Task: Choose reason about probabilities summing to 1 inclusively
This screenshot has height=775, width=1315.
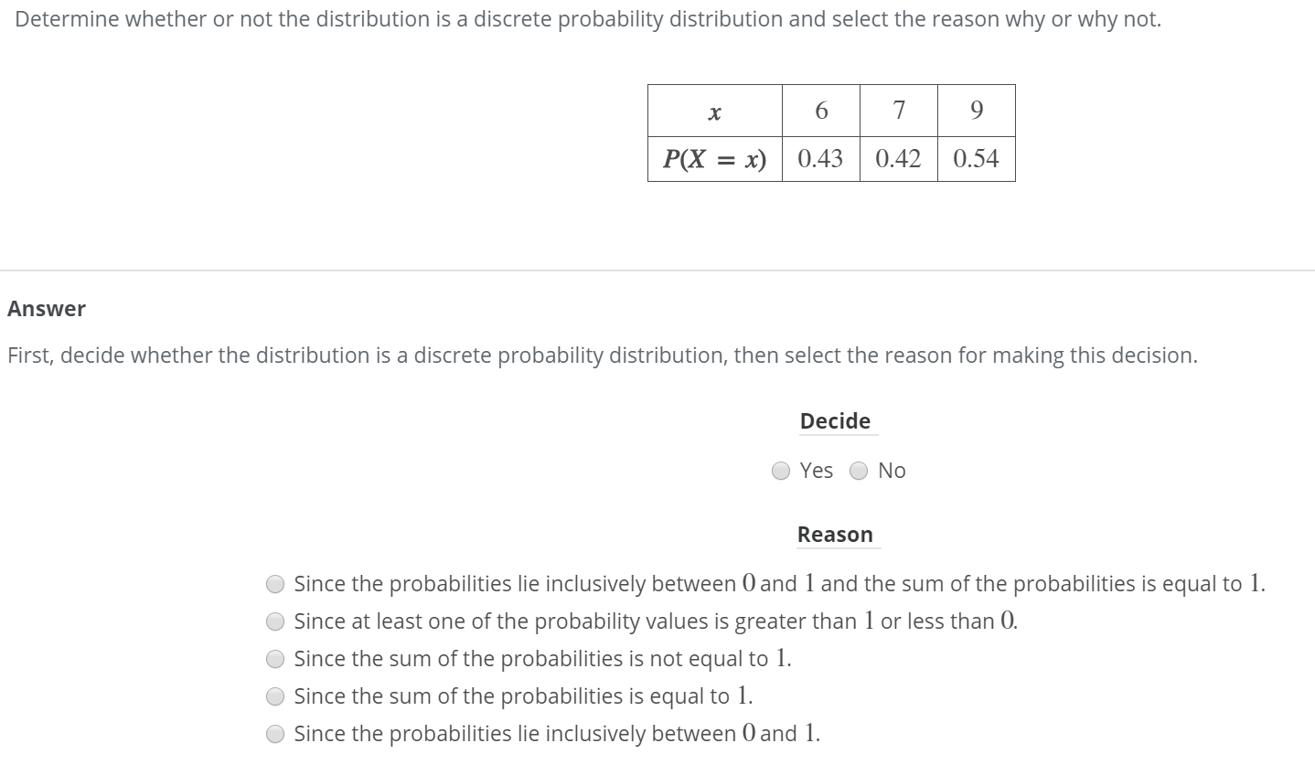Action: (275, 583)
